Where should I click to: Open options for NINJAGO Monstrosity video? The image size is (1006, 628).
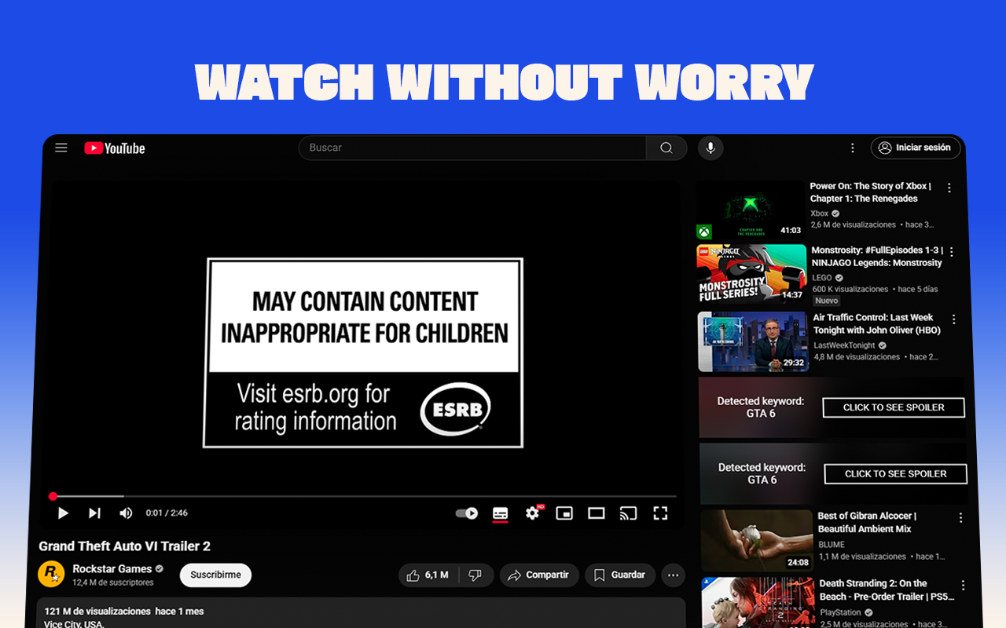[x=952, y=252]
